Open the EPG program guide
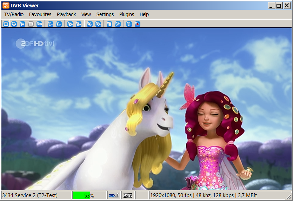293x201 pixels. tap(39, 24)
